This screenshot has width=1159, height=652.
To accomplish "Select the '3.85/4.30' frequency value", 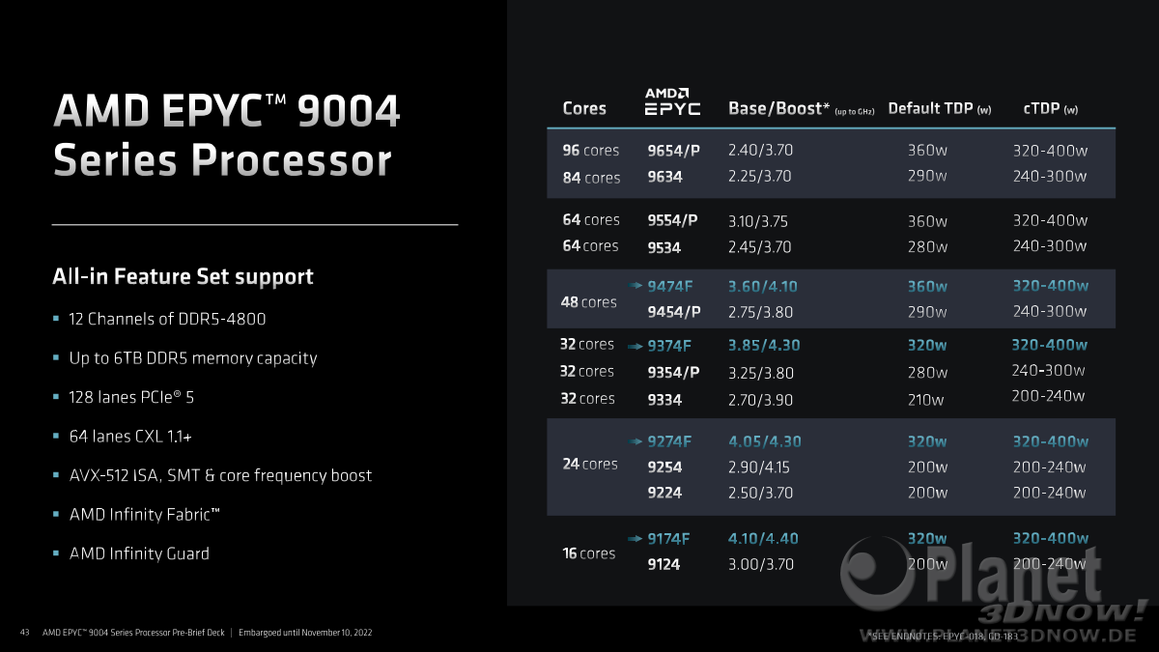I will click(x=764, y=345).
